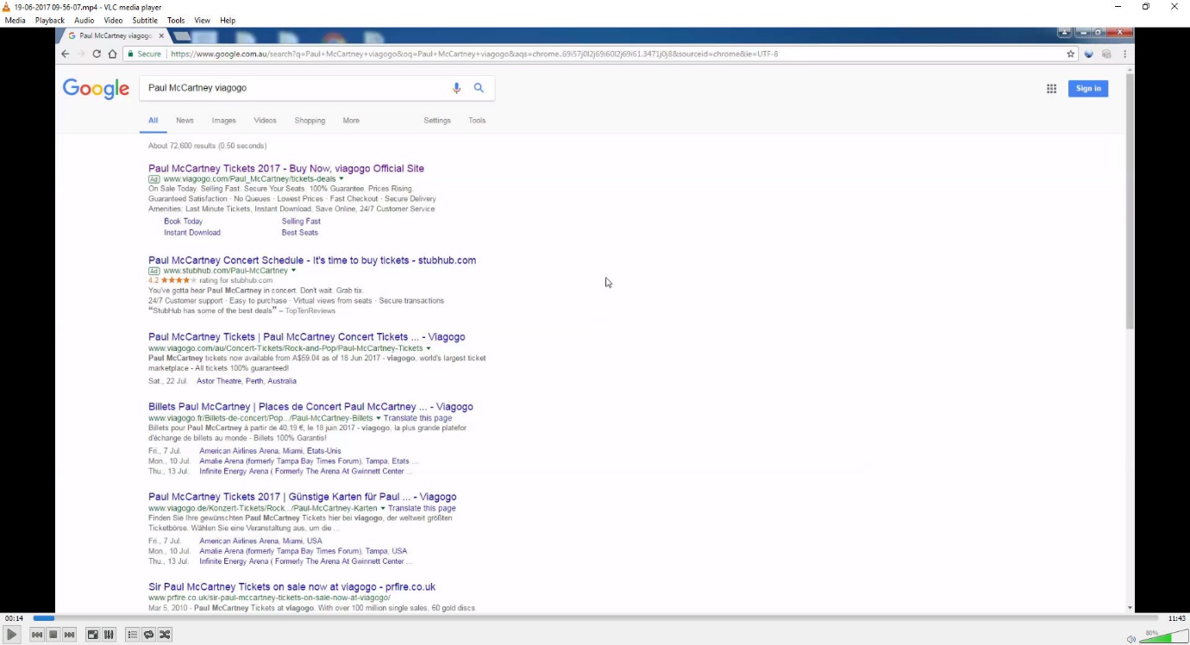Click the VLC play button
Viewport: 1190px width, 645px height.
(12, 635)
